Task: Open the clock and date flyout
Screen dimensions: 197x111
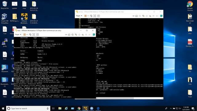Action: 186,108
